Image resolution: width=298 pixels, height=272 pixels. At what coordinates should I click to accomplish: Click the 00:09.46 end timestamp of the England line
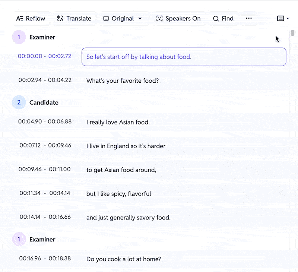(x=60, y=145)
